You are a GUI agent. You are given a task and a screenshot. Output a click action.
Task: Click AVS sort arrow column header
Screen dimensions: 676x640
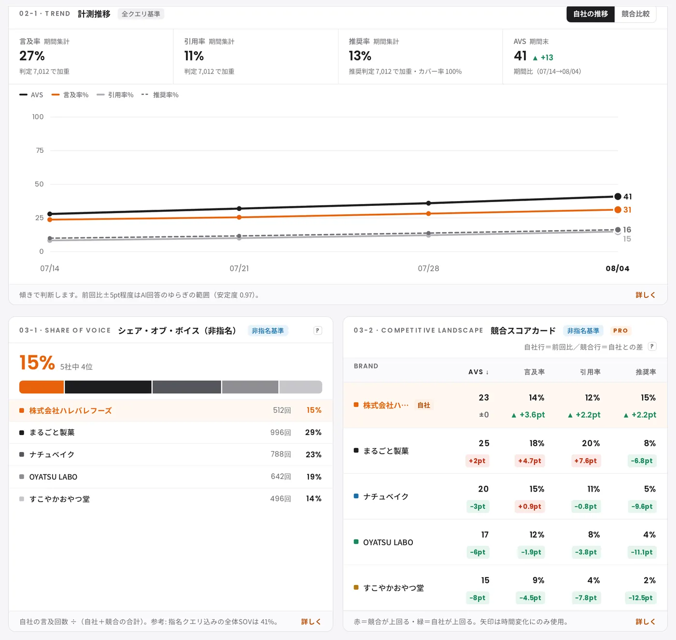point(479,372)
